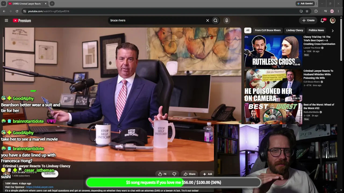Like the video (7K thumbs up)
344x193 pixels.
162,174
